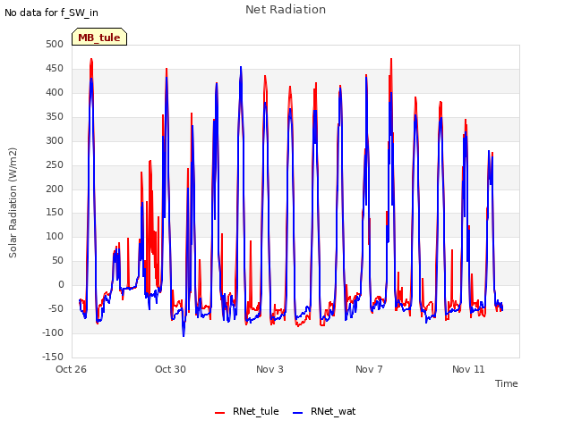The width and height of the screenshot is (573, 429).
Task: Click the 50 y-axis tick label
Action: 57,260
